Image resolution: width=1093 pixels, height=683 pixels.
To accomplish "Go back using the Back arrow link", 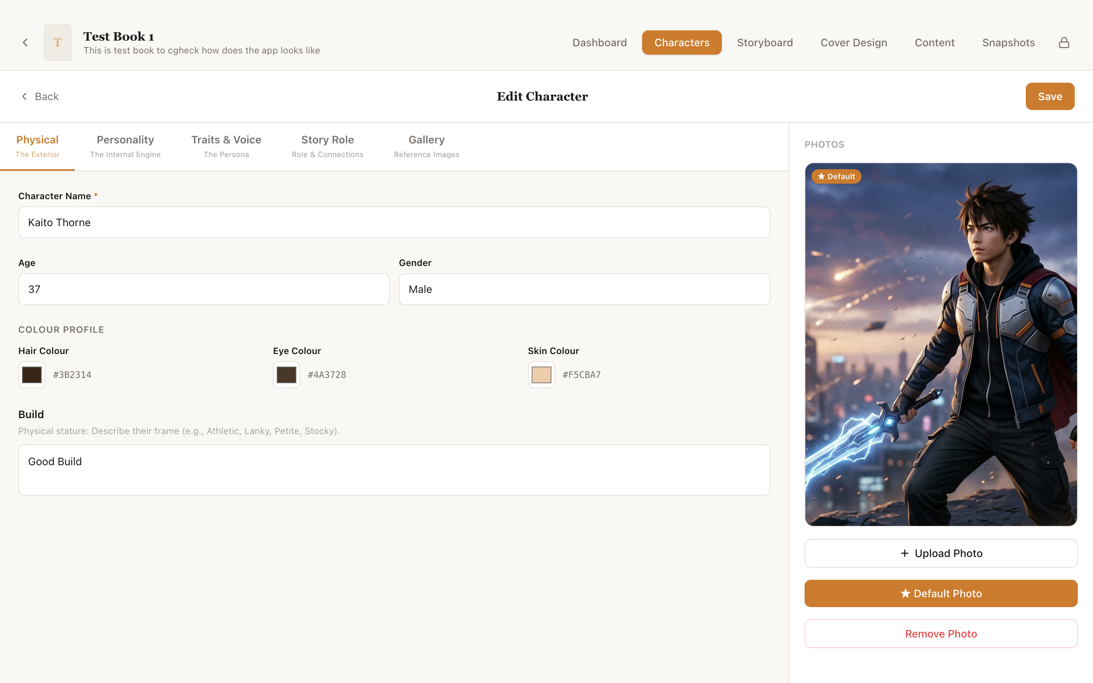I will tap(40, 96).
